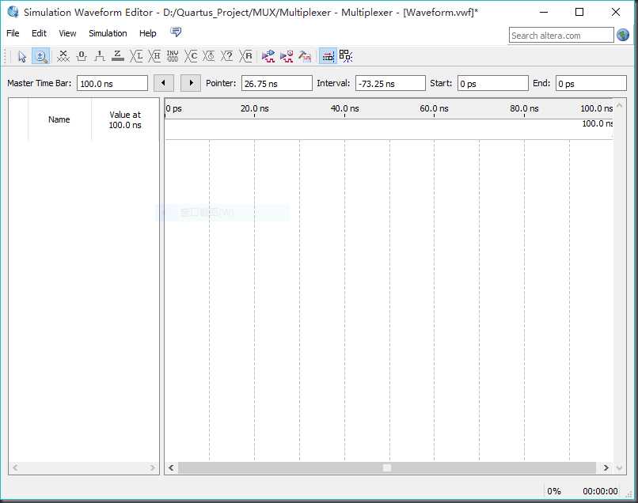Apply Forcing High (1) value
The height and width of the screenshot is (503, 638).
point(99,56)
